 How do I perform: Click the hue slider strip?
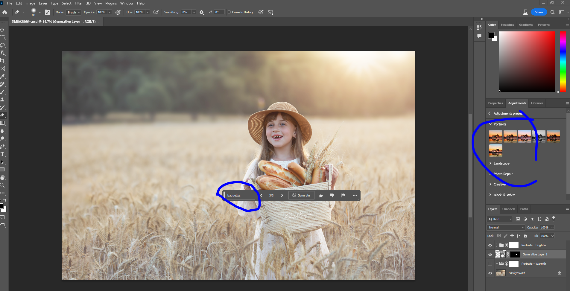pyautogui.click(x=563, y=62)
